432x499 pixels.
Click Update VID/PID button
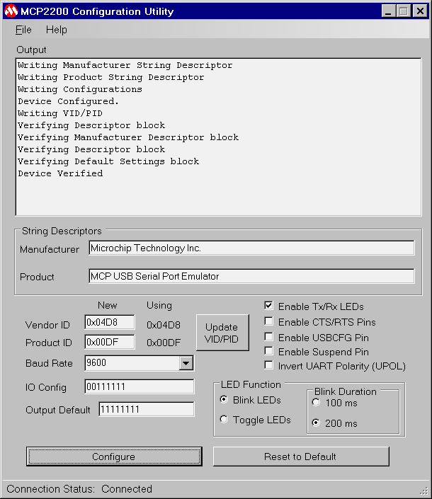pos(222,333)
